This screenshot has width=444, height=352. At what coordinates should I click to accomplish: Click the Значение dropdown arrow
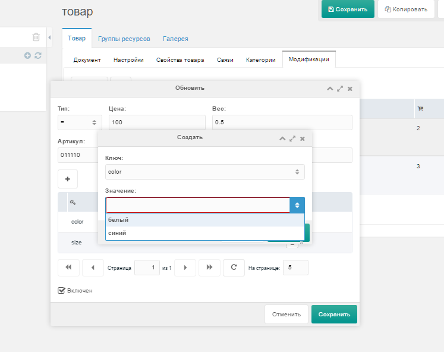coord(297,205)
